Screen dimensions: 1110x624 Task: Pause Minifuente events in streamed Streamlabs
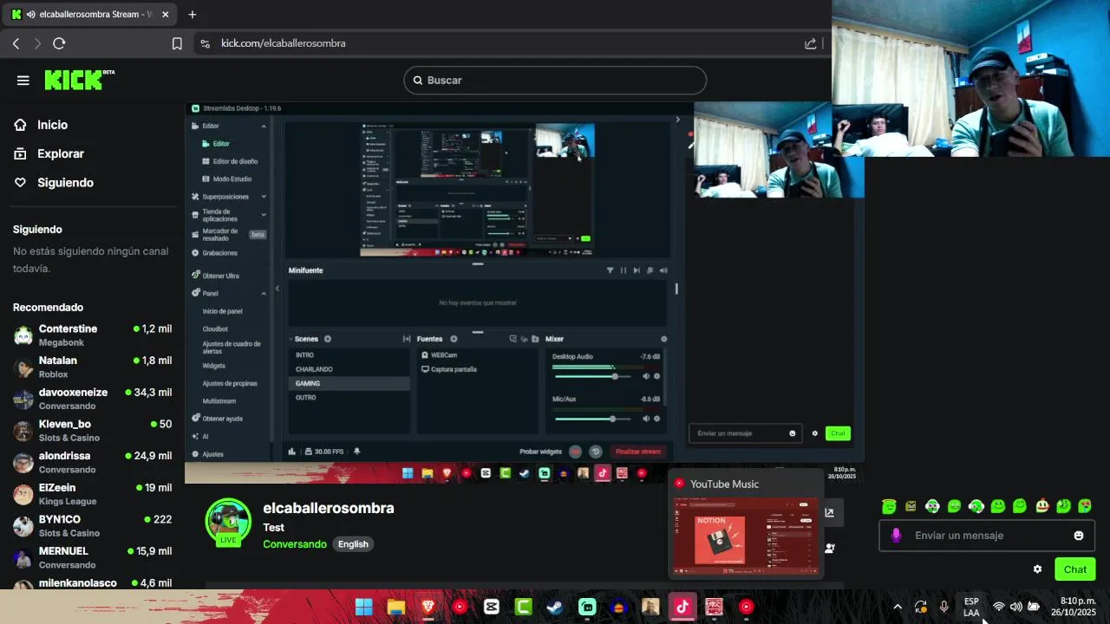[x=623, y=270]
